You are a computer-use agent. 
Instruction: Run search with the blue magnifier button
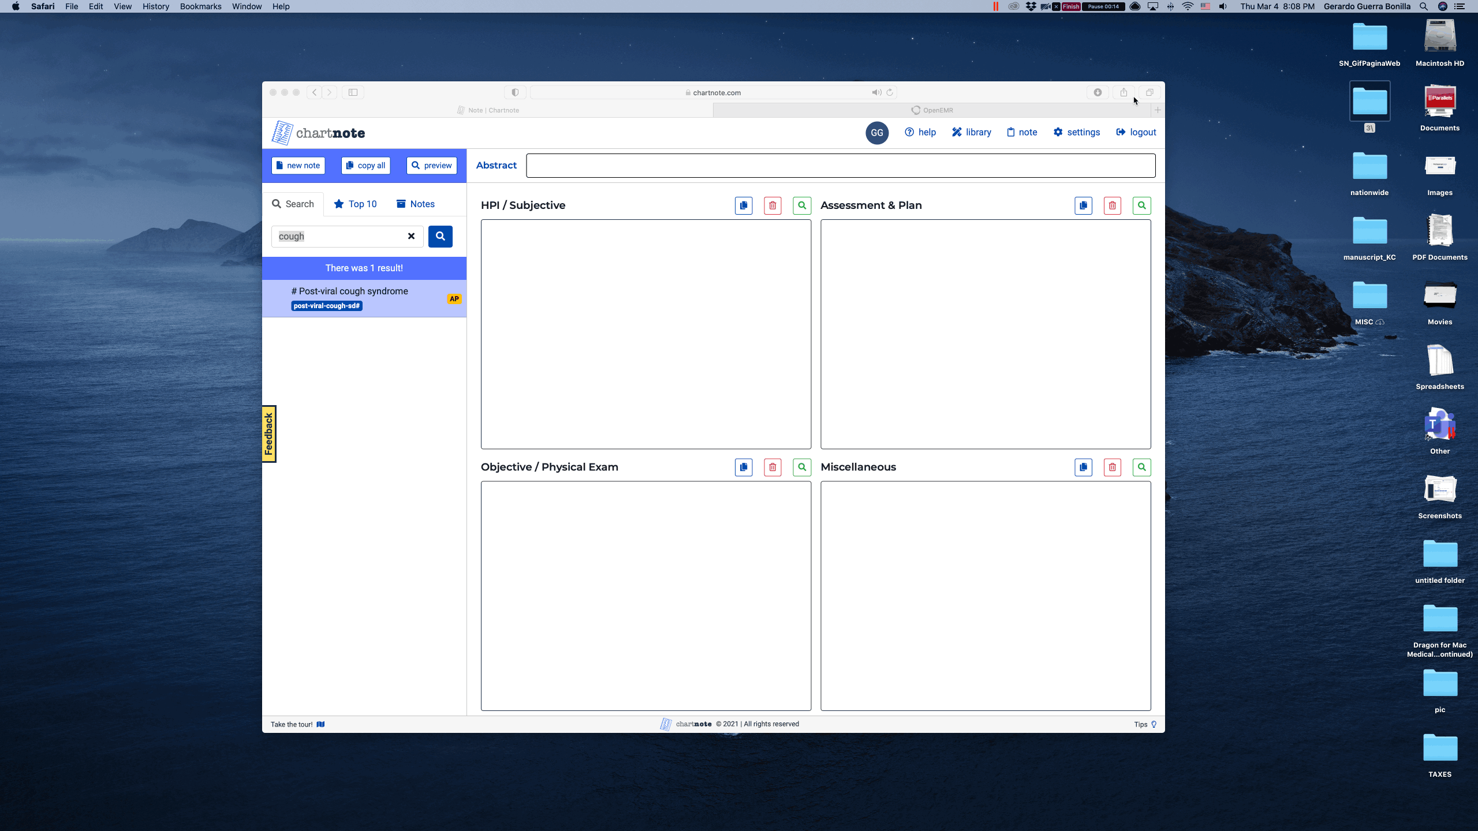(440, 236)
